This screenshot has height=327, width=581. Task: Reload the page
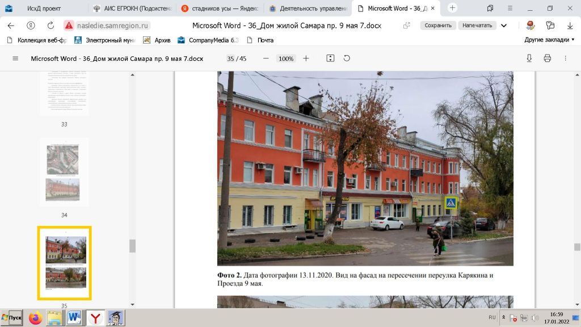(50, 26)
